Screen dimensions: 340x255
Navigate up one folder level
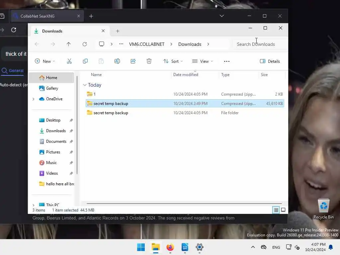(x=68, y=44)
